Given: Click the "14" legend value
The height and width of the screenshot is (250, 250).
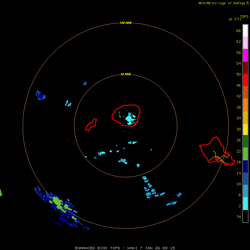Looking at the screenshot, I should (239, 173).
